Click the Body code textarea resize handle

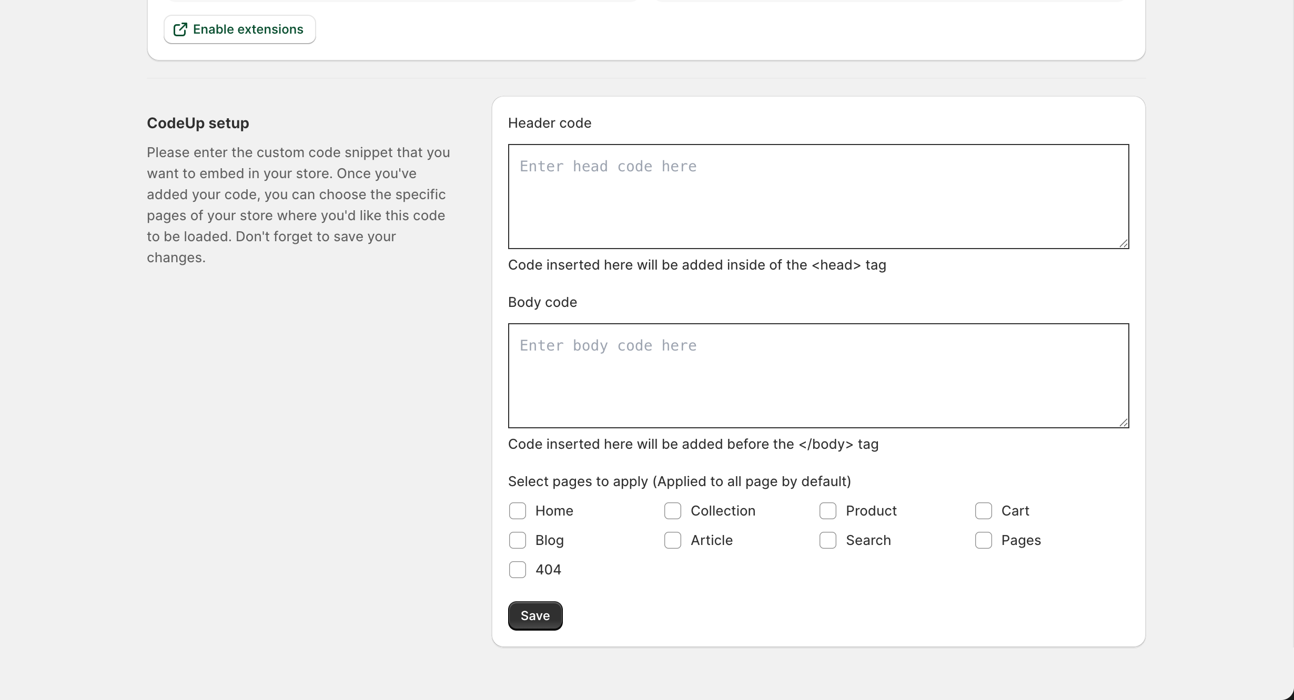[x=1125, y=422]
